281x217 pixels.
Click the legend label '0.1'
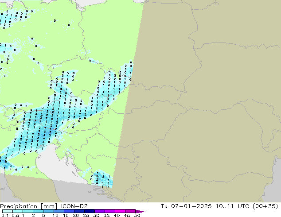point(5,215)
